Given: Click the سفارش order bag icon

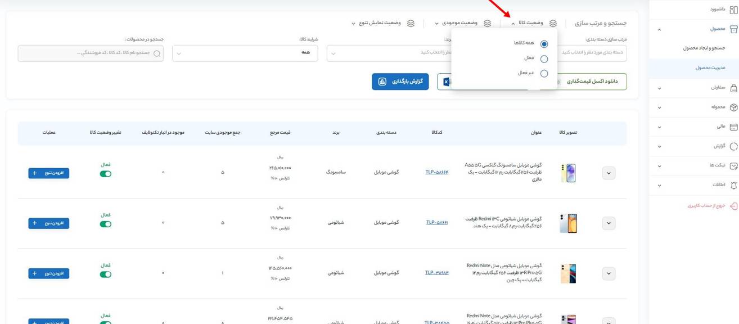Looking at the screenshot, I should 733,88.
